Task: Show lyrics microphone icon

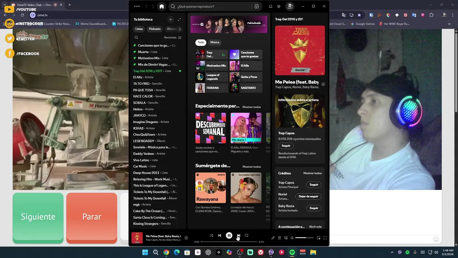Action: pyautogui.click(x=273, y=238)
